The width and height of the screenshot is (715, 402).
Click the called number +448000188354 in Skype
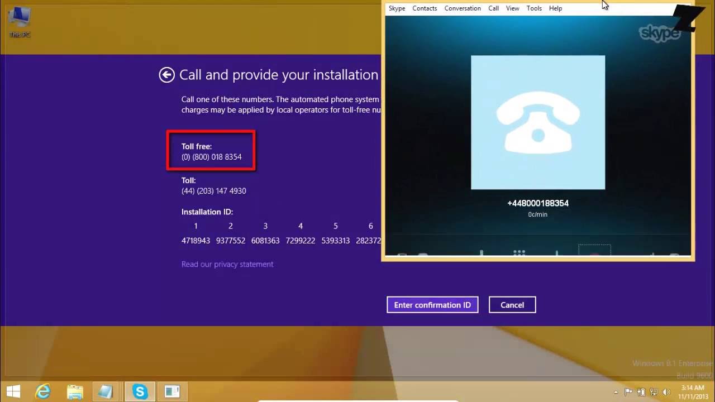(538, 203)
